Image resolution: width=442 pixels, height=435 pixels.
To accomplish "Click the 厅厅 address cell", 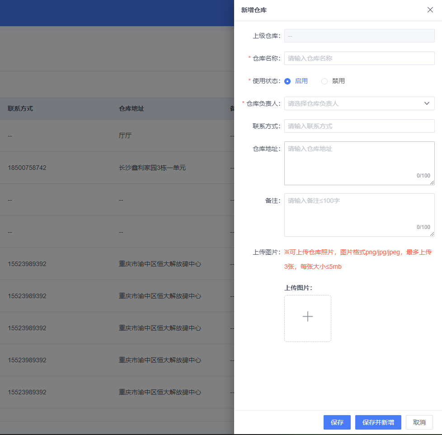I will 125,136.
